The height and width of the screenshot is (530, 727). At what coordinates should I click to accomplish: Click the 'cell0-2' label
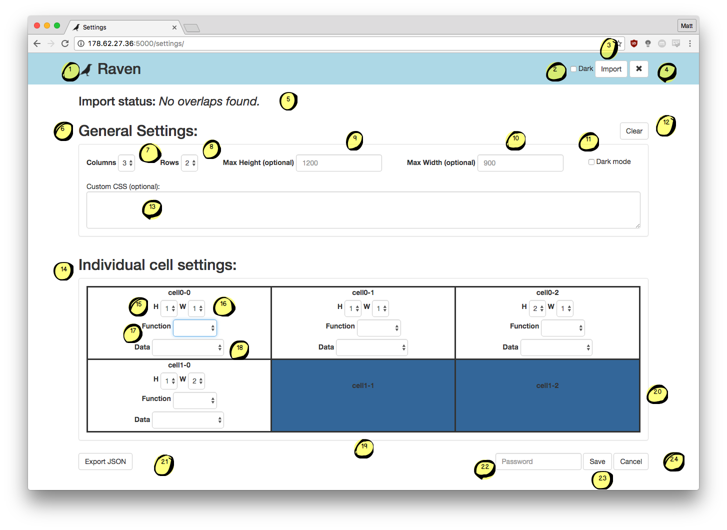coord(547,293)
